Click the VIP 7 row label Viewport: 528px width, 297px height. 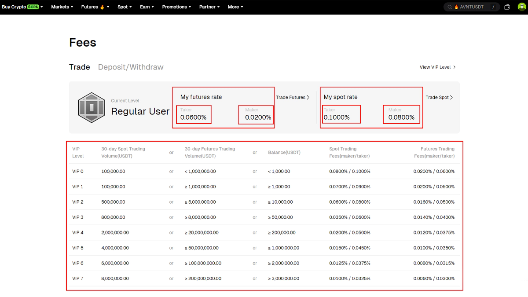coord(78,279)
